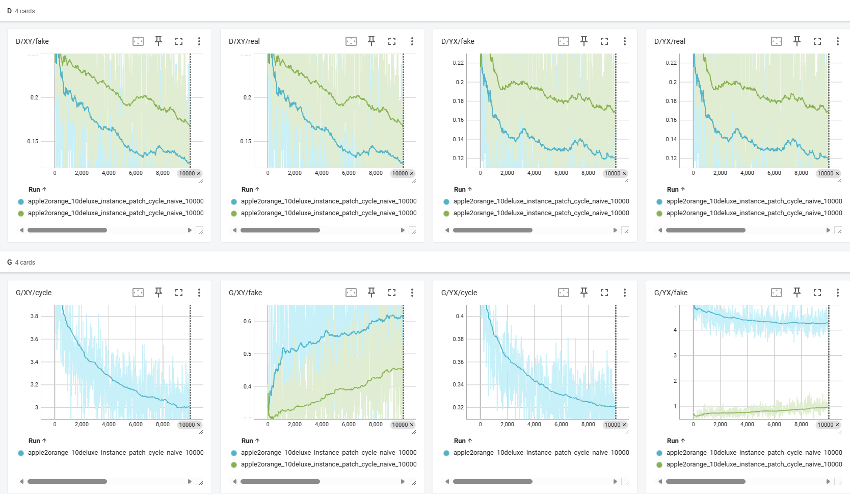
Task: Click the green run color dot in G/XY/fake legend
Action: (234, 465)
